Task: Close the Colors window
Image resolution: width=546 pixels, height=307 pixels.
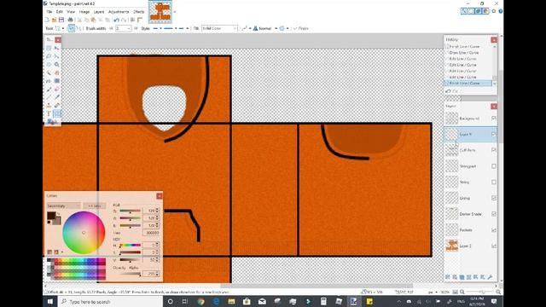Action: click(x=160, y=196)
